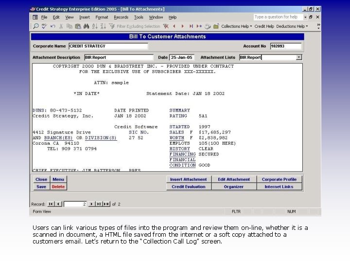The image size is (350, 263).
Task: Click the Account No field
Action: coord(286,46)
